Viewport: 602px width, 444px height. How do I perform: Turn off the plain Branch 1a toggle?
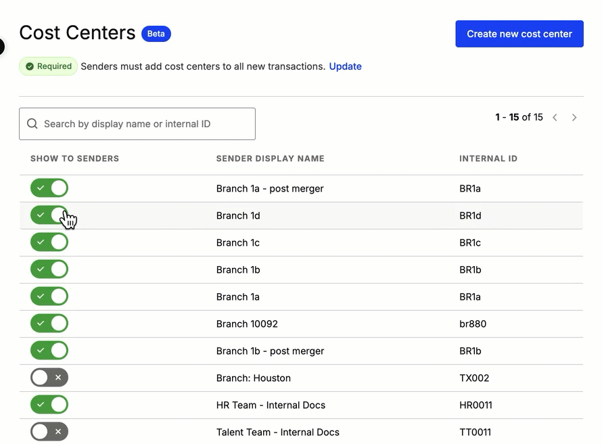click(49, 296)
